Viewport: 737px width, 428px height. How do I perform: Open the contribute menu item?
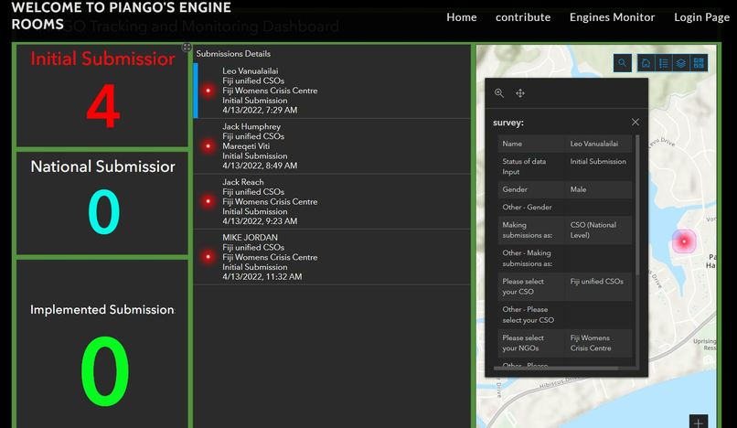tap(523, 17)
